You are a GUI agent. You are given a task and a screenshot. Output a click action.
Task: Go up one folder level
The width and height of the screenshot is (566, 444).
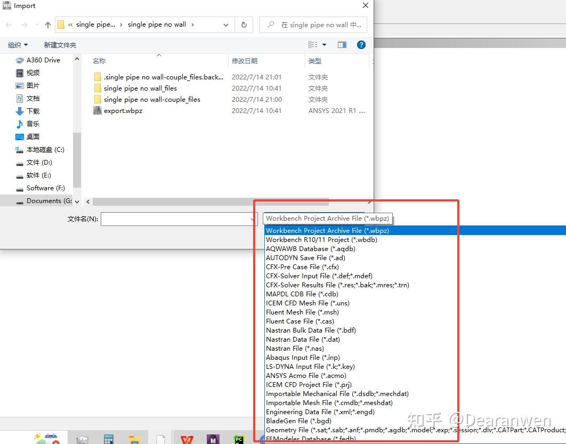coord(48,25)
